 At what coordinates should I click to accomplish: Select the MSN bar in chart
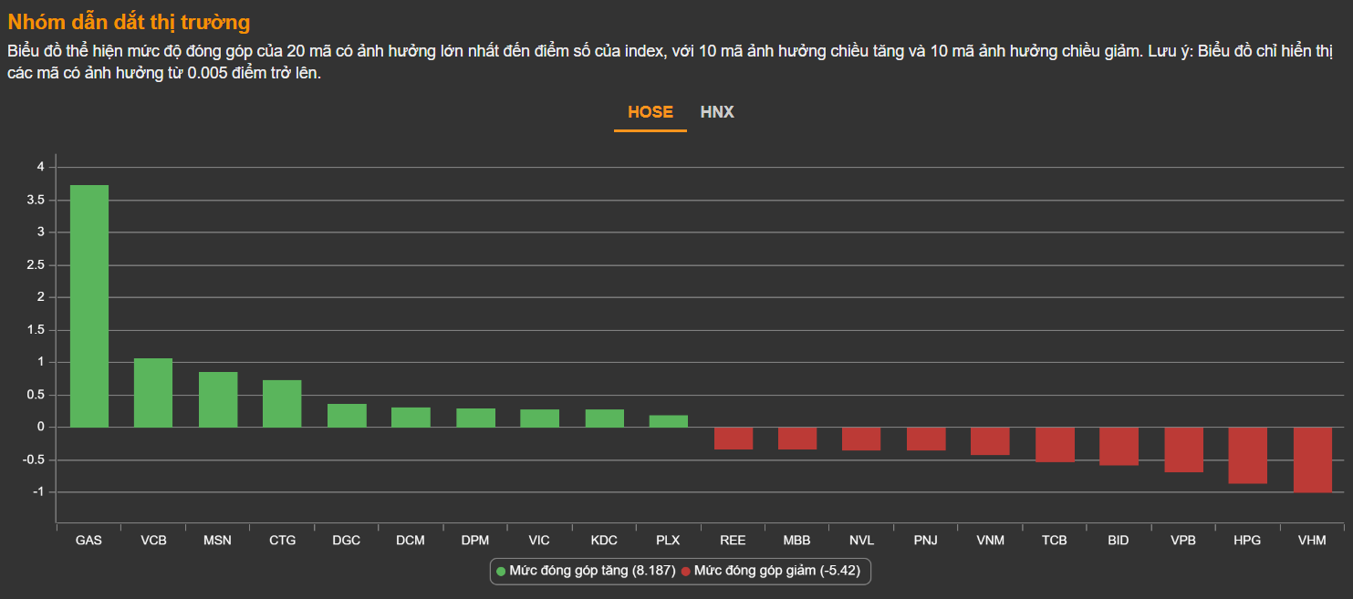click(218, 399)
